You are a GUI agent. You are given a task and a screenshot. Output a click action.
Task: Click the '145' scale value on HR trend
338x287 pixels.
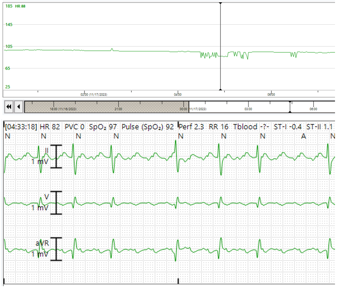click(x=9, y=25)
